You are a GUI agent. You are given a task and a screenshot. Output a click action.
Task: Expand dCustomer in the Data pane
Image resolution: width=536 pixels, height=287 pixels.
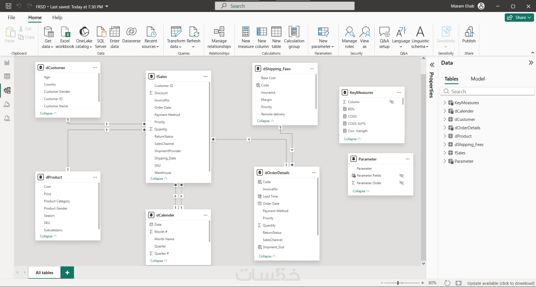click(445, 119)
